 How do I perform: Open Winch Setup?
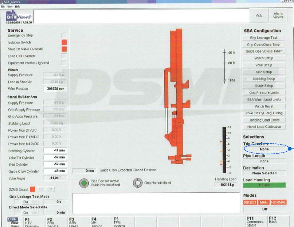(x=264, y=58)
